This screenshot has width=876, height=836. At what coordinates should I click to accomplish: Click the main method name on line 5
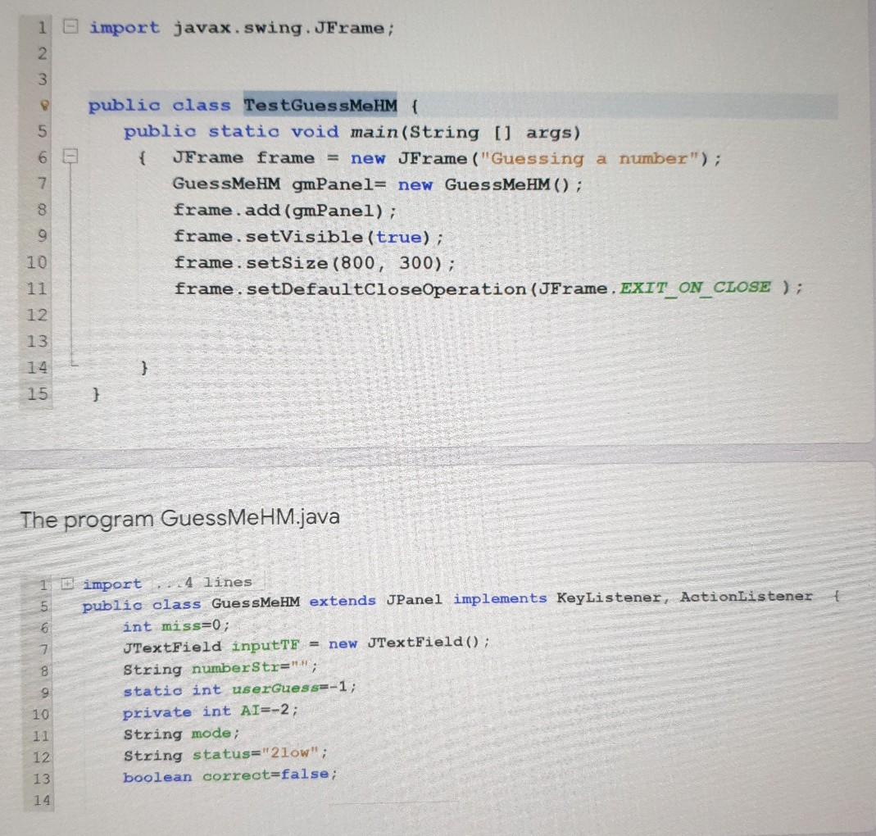click(374, 133)
